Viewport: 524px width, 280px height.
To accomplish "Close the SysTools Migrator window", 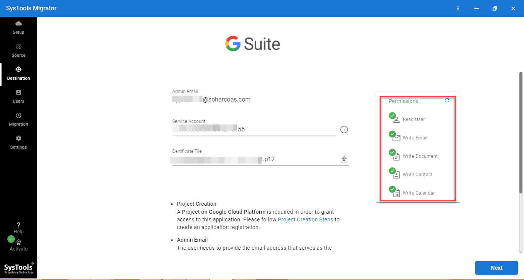I will 513,8.
